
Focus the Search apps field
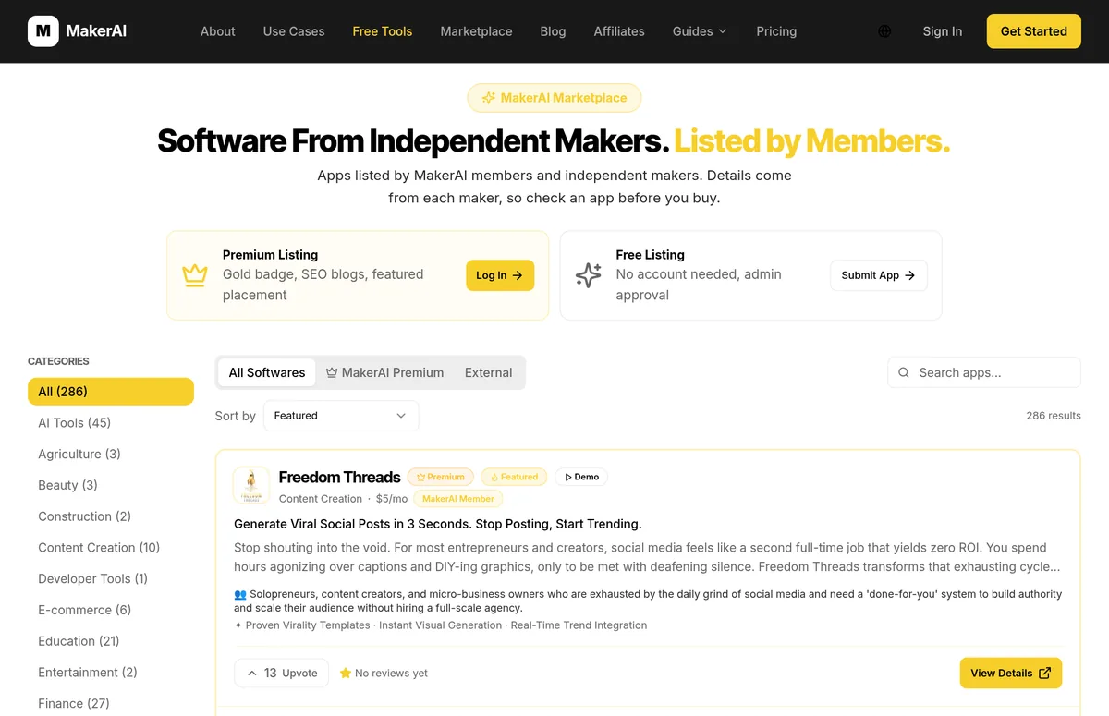[x=984, y=372]
